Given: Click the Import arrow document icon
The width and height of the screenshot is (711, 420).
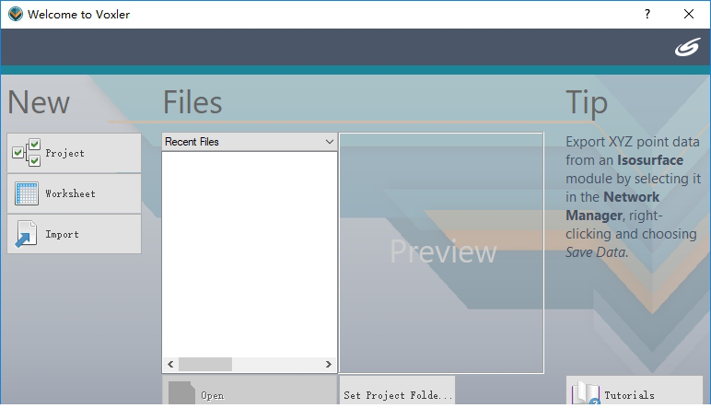Looking at the screenshot, I should point(26,234).
